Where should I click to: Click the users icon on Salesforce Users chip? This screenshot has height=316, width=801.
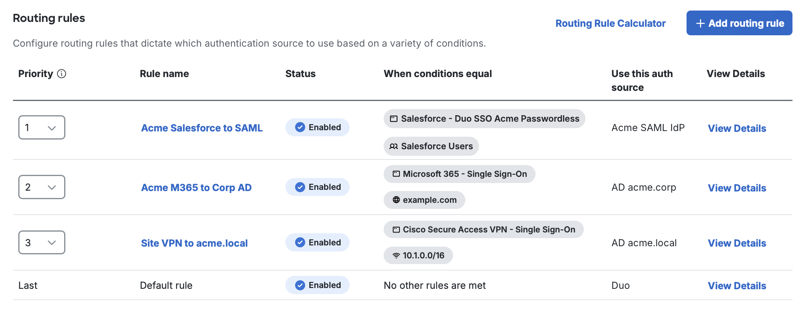point(393,146)
